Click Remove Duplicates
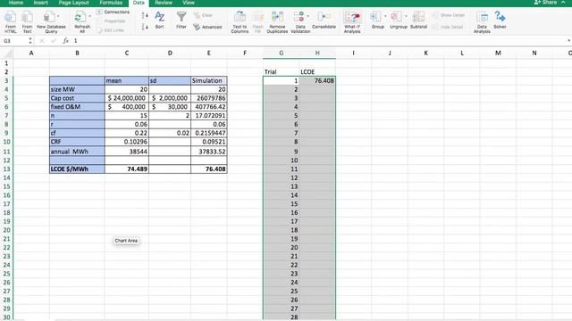The image size is (572, 321). pyautogui.click(x=277, y=21)
